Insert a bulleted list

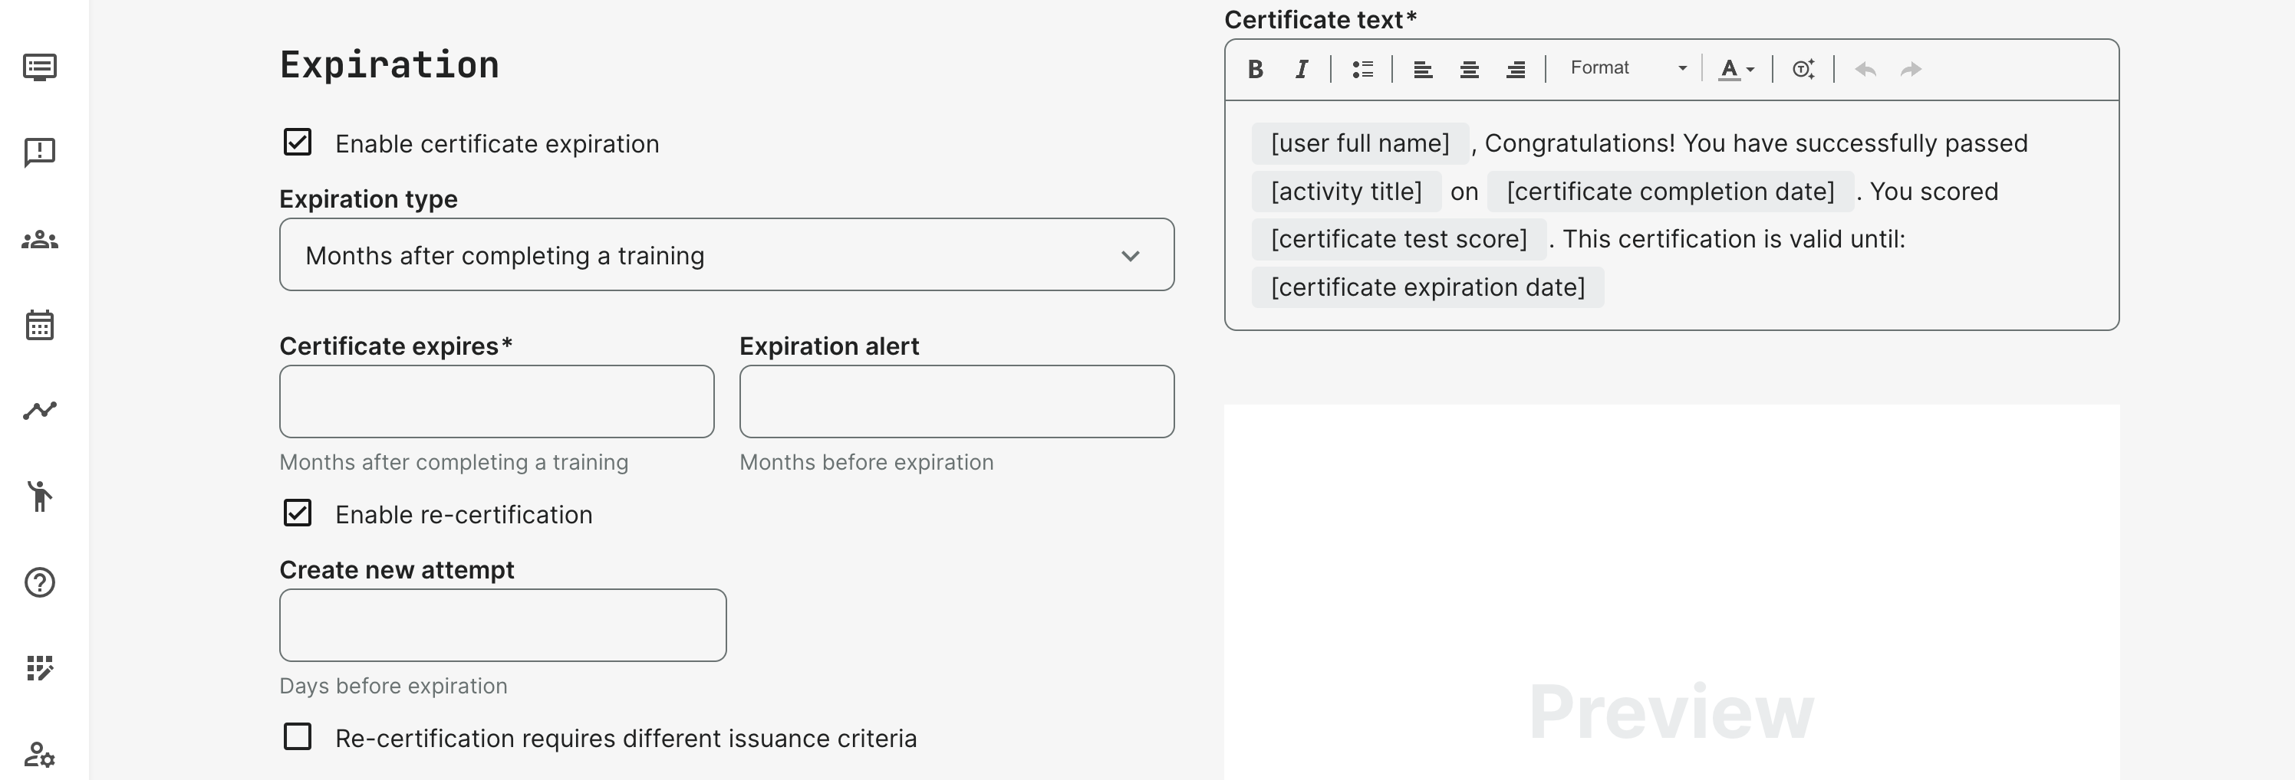pos(1362,70)
